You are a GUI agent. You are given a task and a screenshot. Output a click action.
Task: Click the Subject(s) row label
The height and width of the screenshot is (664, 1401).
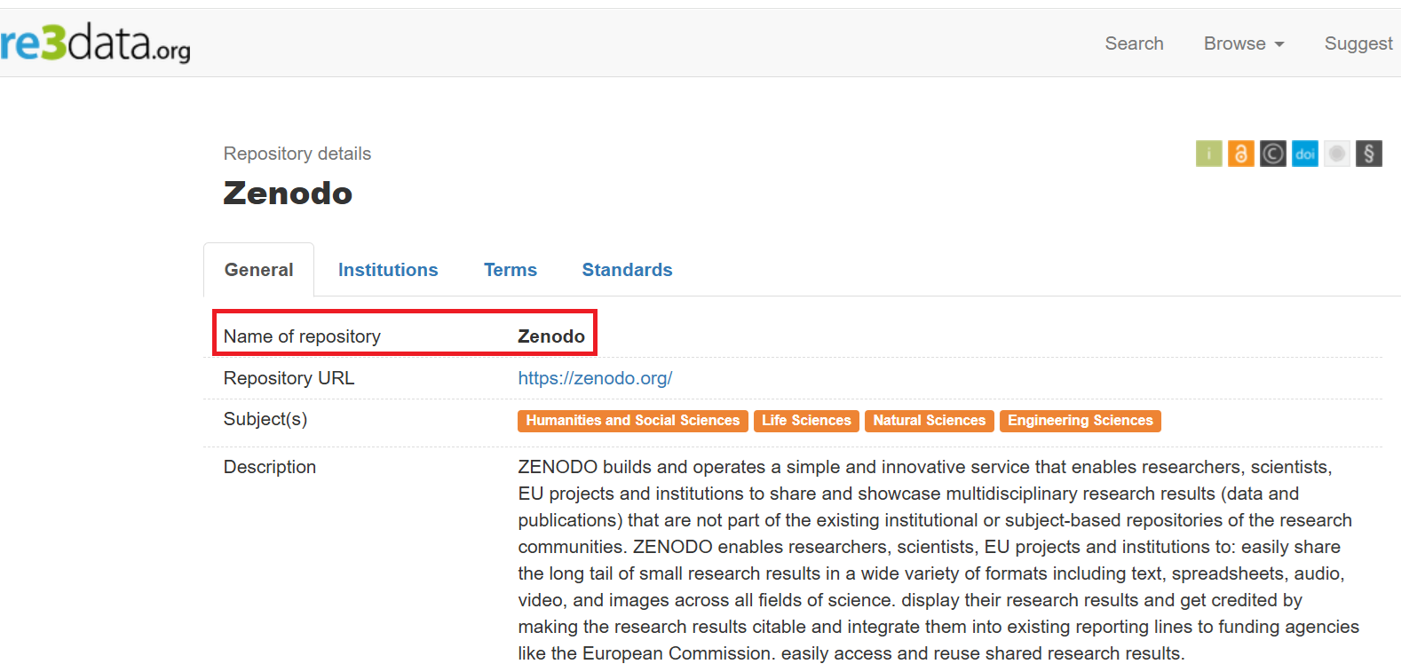(x=265, y=419)
